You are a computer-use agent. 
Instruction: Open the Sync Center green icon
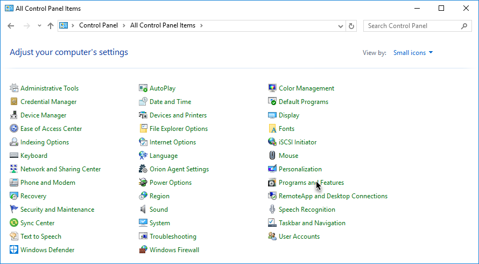tap(14, 223)
